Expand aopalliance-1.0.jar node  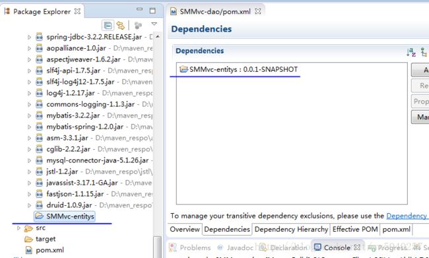(x=29, y=48)
